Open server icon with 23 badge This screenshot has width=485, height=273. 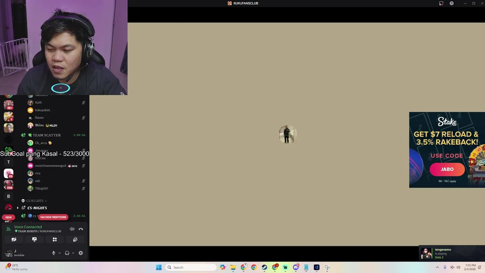(x=8, y=173)
